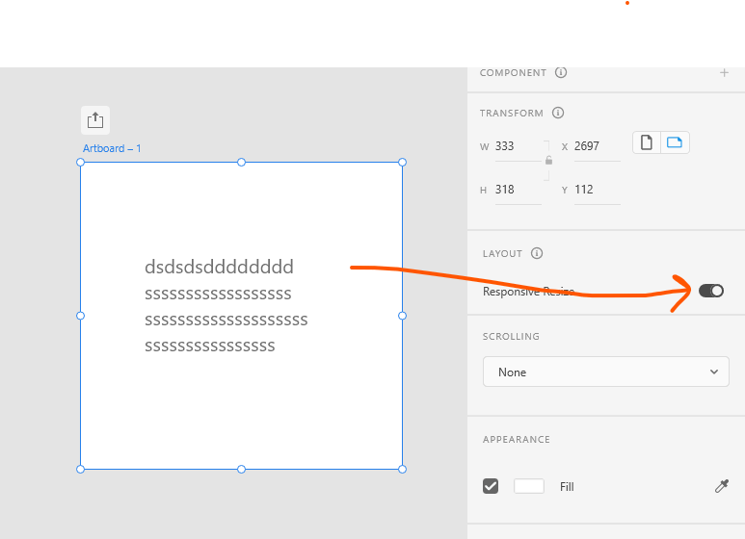Click the X position field 2697
The height and width of the screenshot is (539, 745).
[598, 146]
